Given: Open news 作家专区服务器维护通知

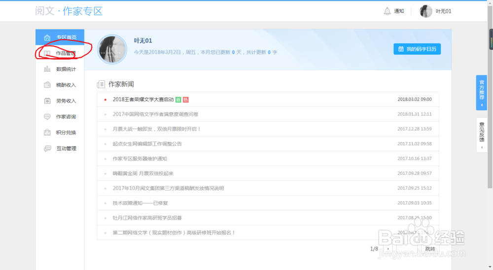Looking at the screenshot, I should (140, 159).
